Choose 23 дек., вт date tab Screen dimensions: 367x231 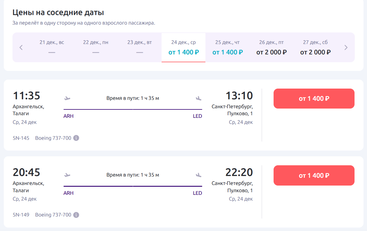click(x=140, y=47)
